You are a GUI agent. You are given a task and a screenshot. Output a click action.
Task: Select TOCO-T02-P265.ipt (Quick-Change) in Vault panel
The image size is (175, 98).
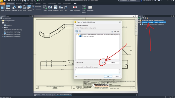coord(154,24)
